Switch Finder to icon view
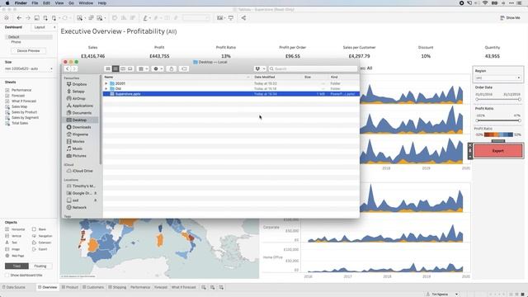This screenshot has height=297, width=528. (x=108, y=68)
